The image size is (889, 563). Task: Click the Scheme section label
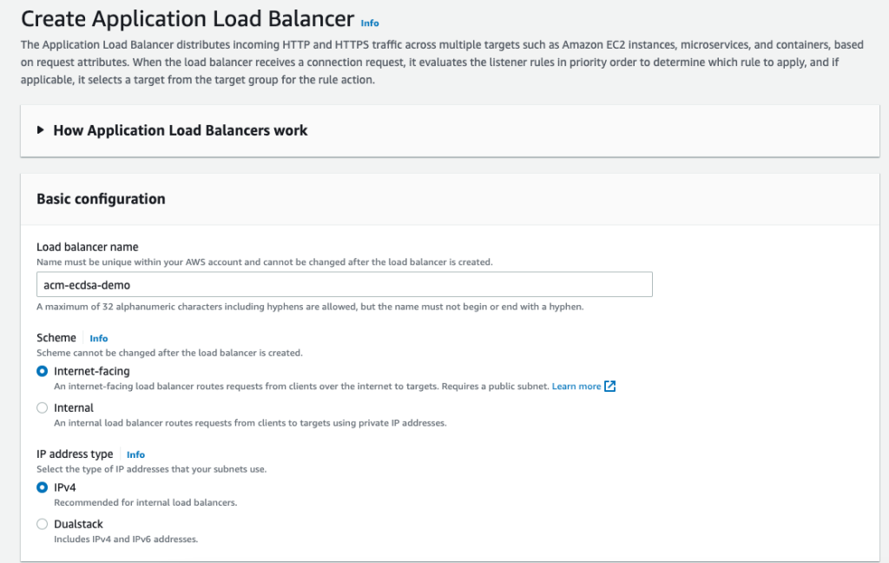click(56, 338)
